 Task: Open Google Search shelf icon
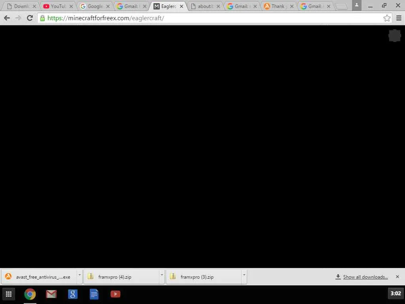pyautogui.click(x=73, y=294)
